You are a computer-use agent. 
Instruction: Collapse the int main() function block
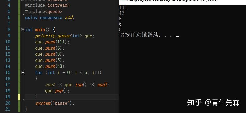click(23, 30)
